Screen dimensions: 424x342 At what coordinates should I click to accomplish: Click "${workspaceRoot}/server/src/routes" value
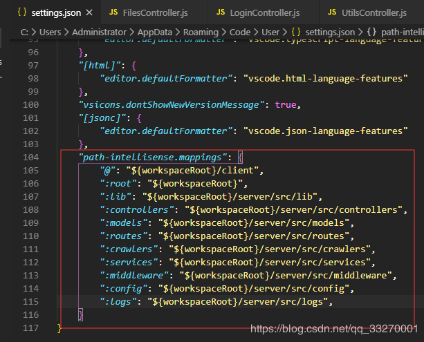click(254, 236)
